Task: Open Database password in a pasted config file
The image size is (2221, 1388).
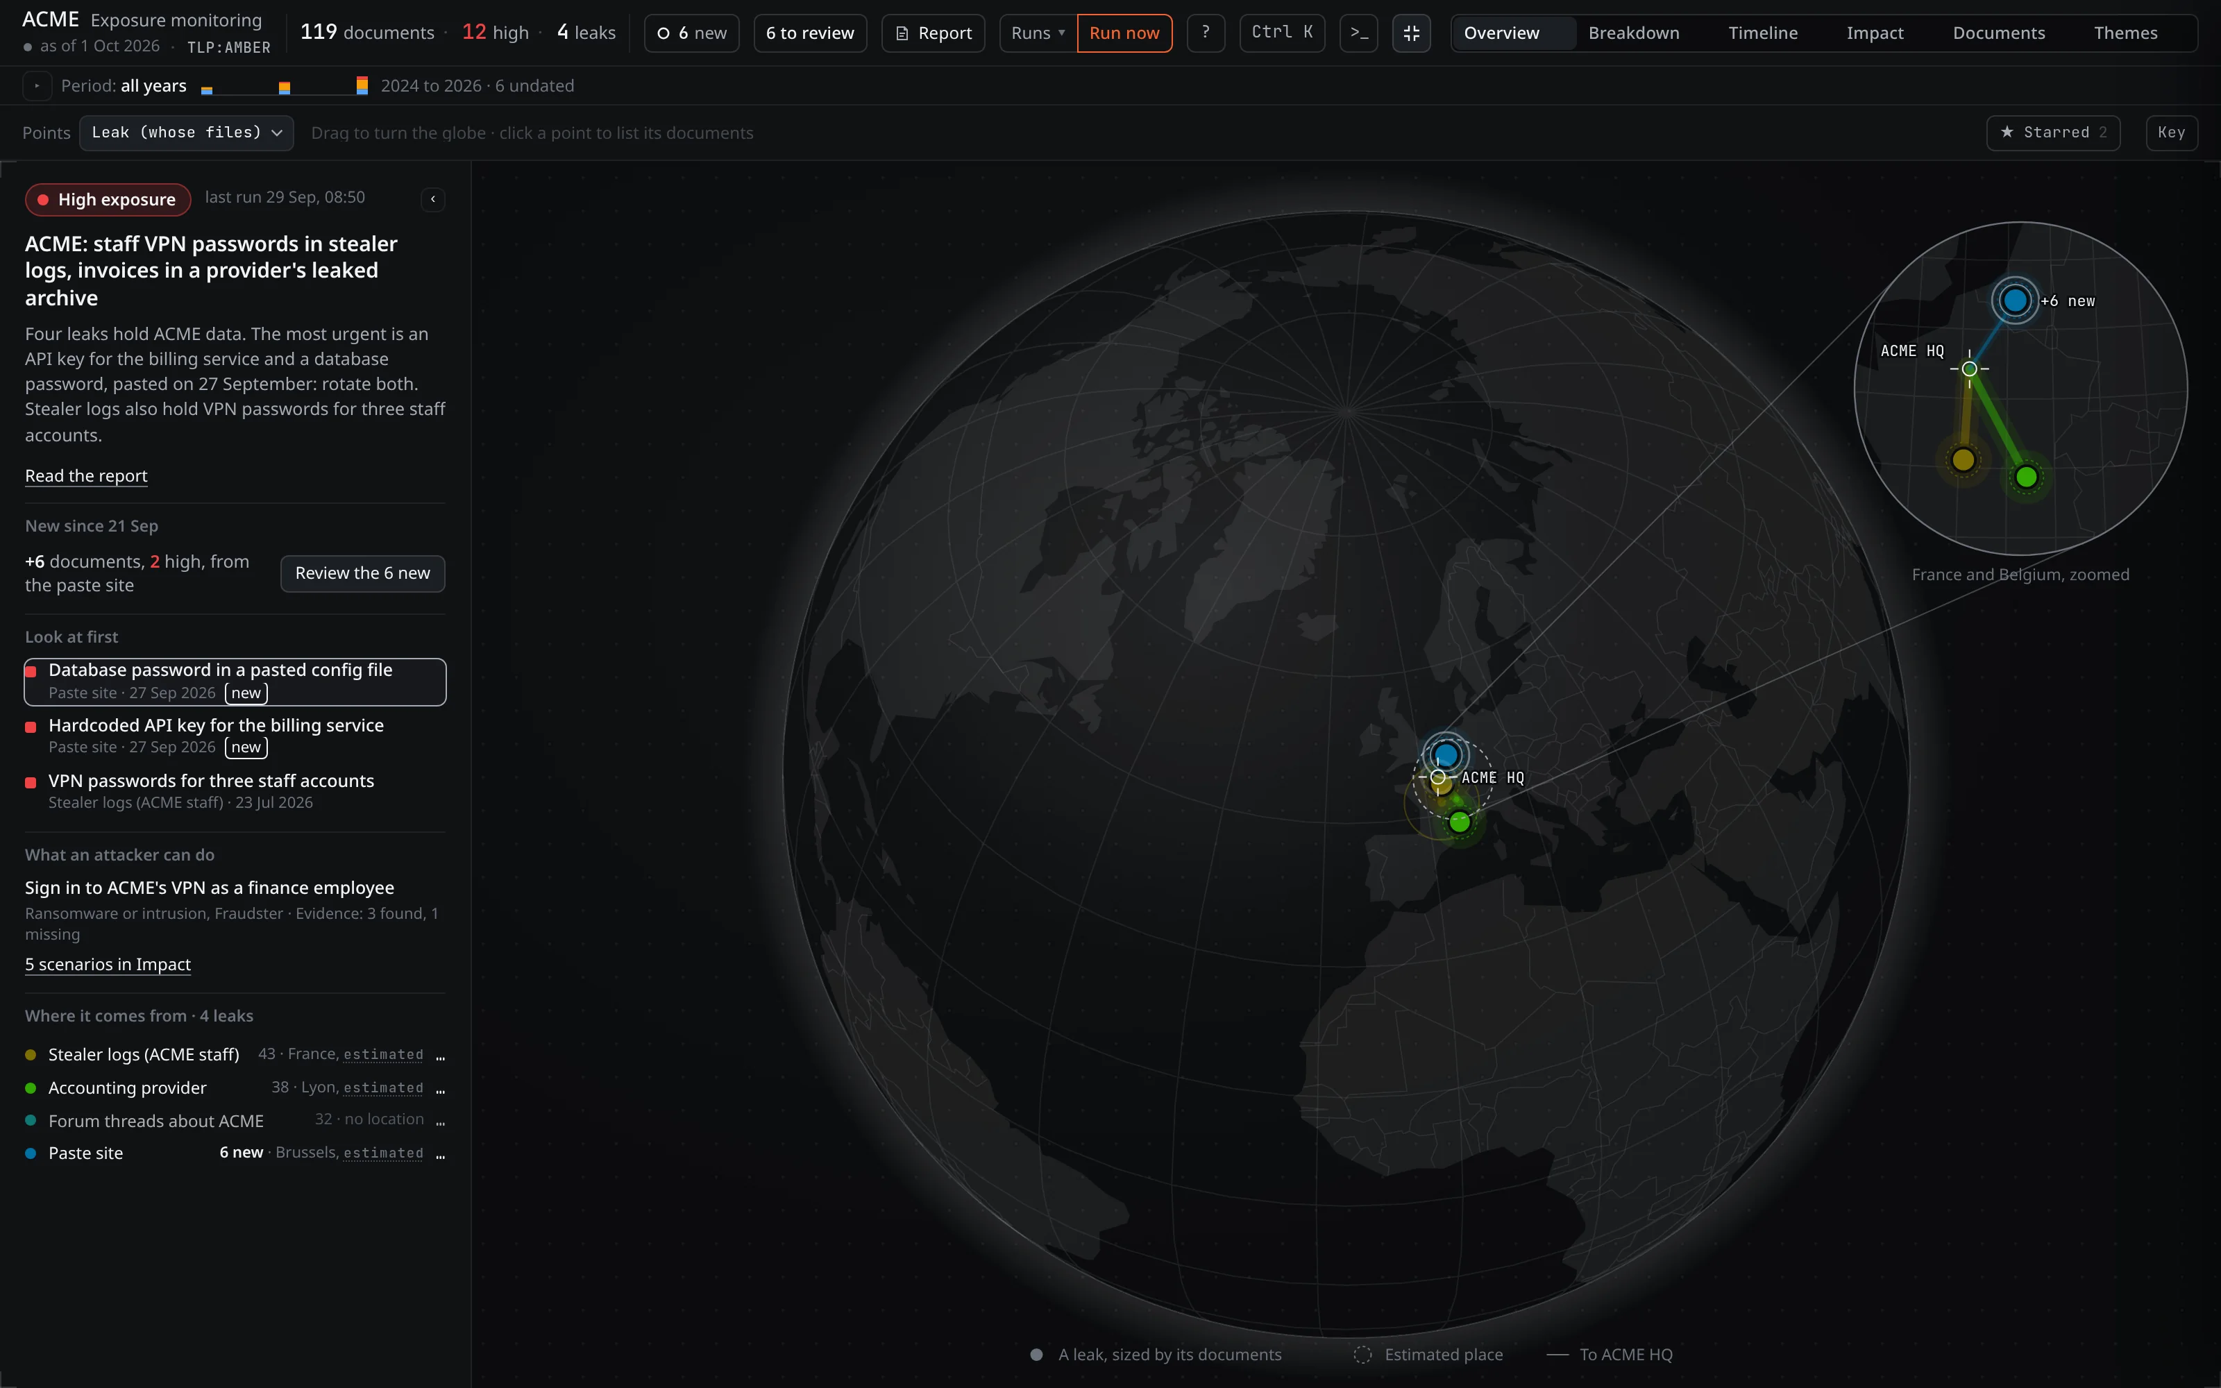Action: click(235, 681)
